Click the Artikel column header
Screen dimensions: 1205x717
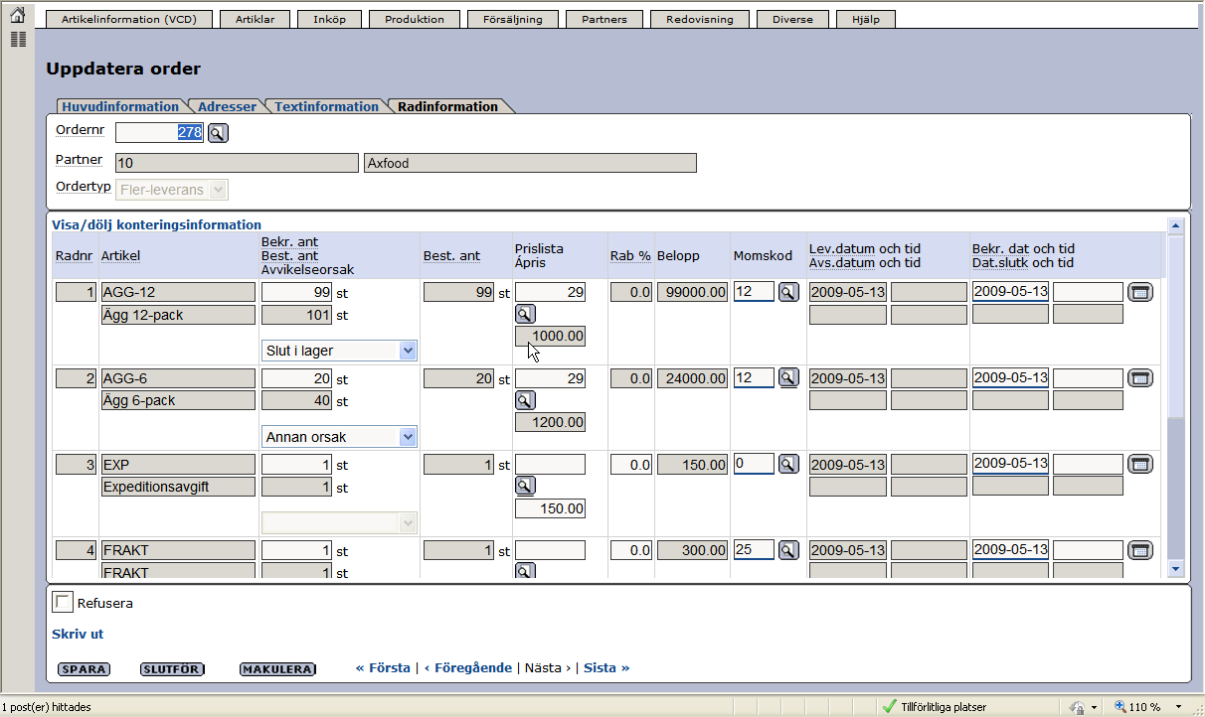point(120,256)
